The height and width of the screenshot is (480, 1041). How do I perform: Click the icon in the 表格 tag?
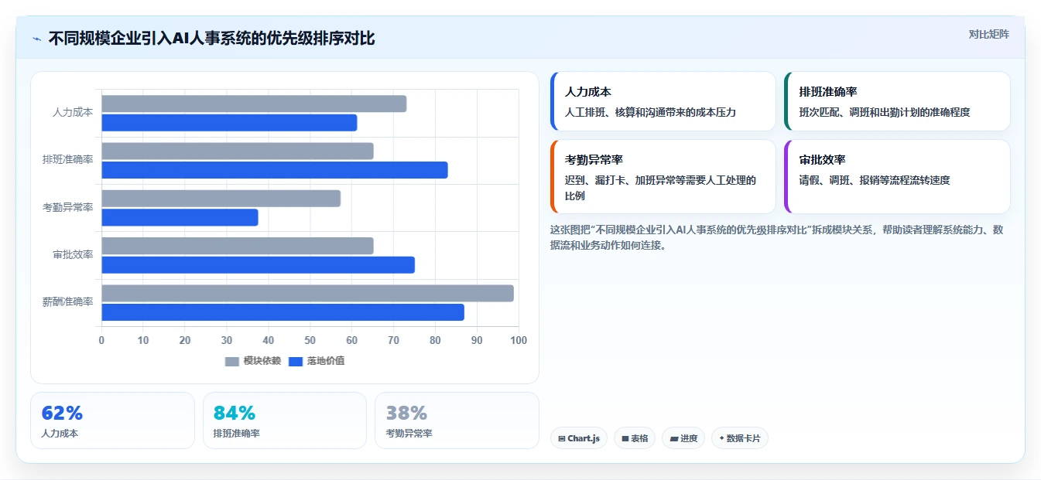pyautogui.click(x=625, y=439)
